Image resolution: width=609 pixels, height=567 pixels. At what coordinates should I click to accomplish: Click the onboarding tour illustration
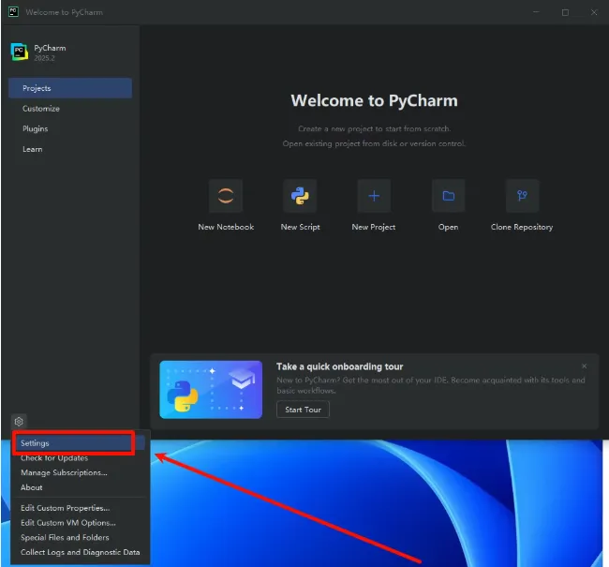211,389
